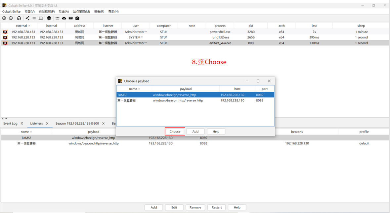Image resolution: width=390 pixels, height=213 pixels.
Task: Maximize the Choose a payload dialog
Action: (258, 81)
